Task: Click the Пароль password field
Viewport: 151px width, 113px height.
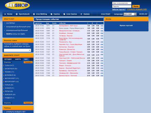Action: click(x=122, y=6)
